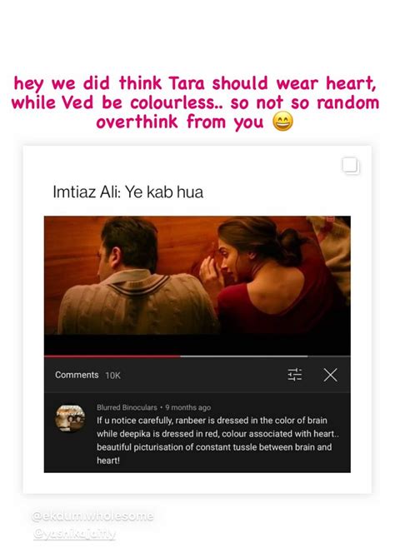Open the underlined second @ mention
This screenshot has height=553, width=395.
pos(74,534)
